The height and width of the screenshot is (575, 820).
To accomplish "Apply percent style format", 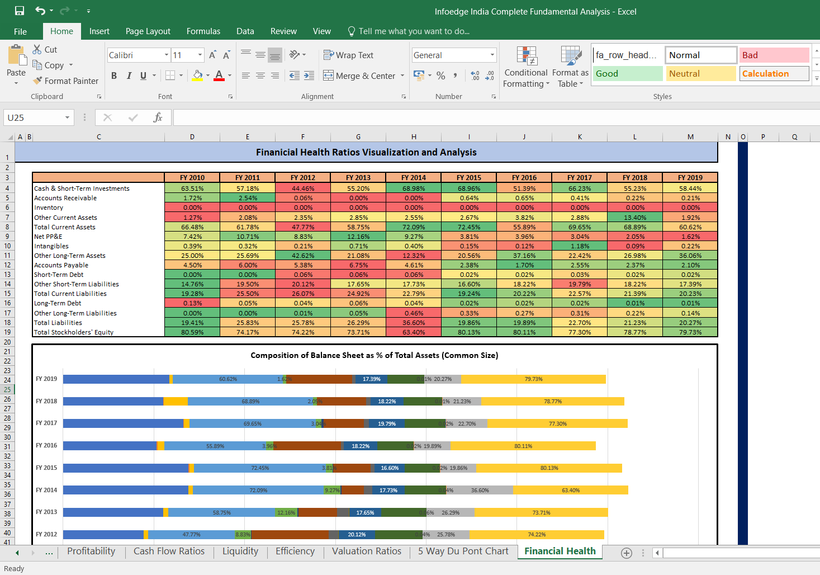I will click(441, 76).
